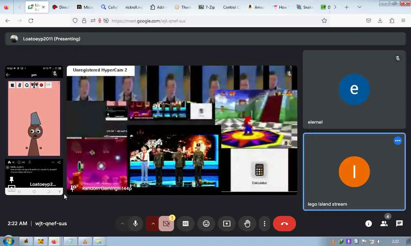Click the Present now screen-share icon
The width and height of the screenshot is (411, 246).
pos(227,224)
